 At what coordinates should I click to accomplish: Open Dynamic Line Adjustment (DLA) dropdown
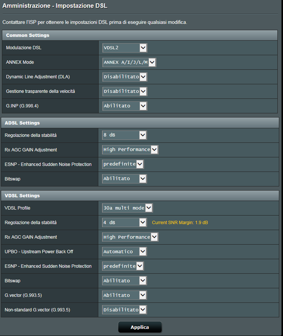click(125, 77)
